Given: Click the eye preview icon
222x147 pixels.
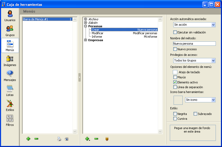Looking at the screenshot, I should click(67, 139).
